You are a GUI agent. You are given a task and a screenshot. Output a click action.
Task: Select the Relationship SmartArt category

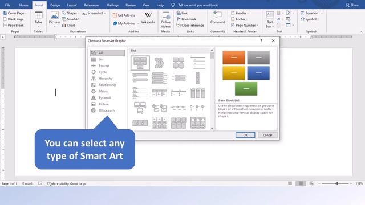point(108,85)
